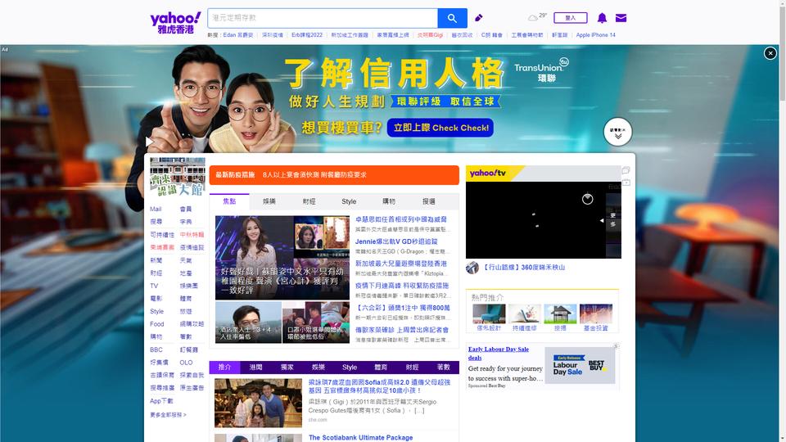Open trending link 'Apple iPhone 14'
This screenshot has height=442, width=786.
coord(595,35)
